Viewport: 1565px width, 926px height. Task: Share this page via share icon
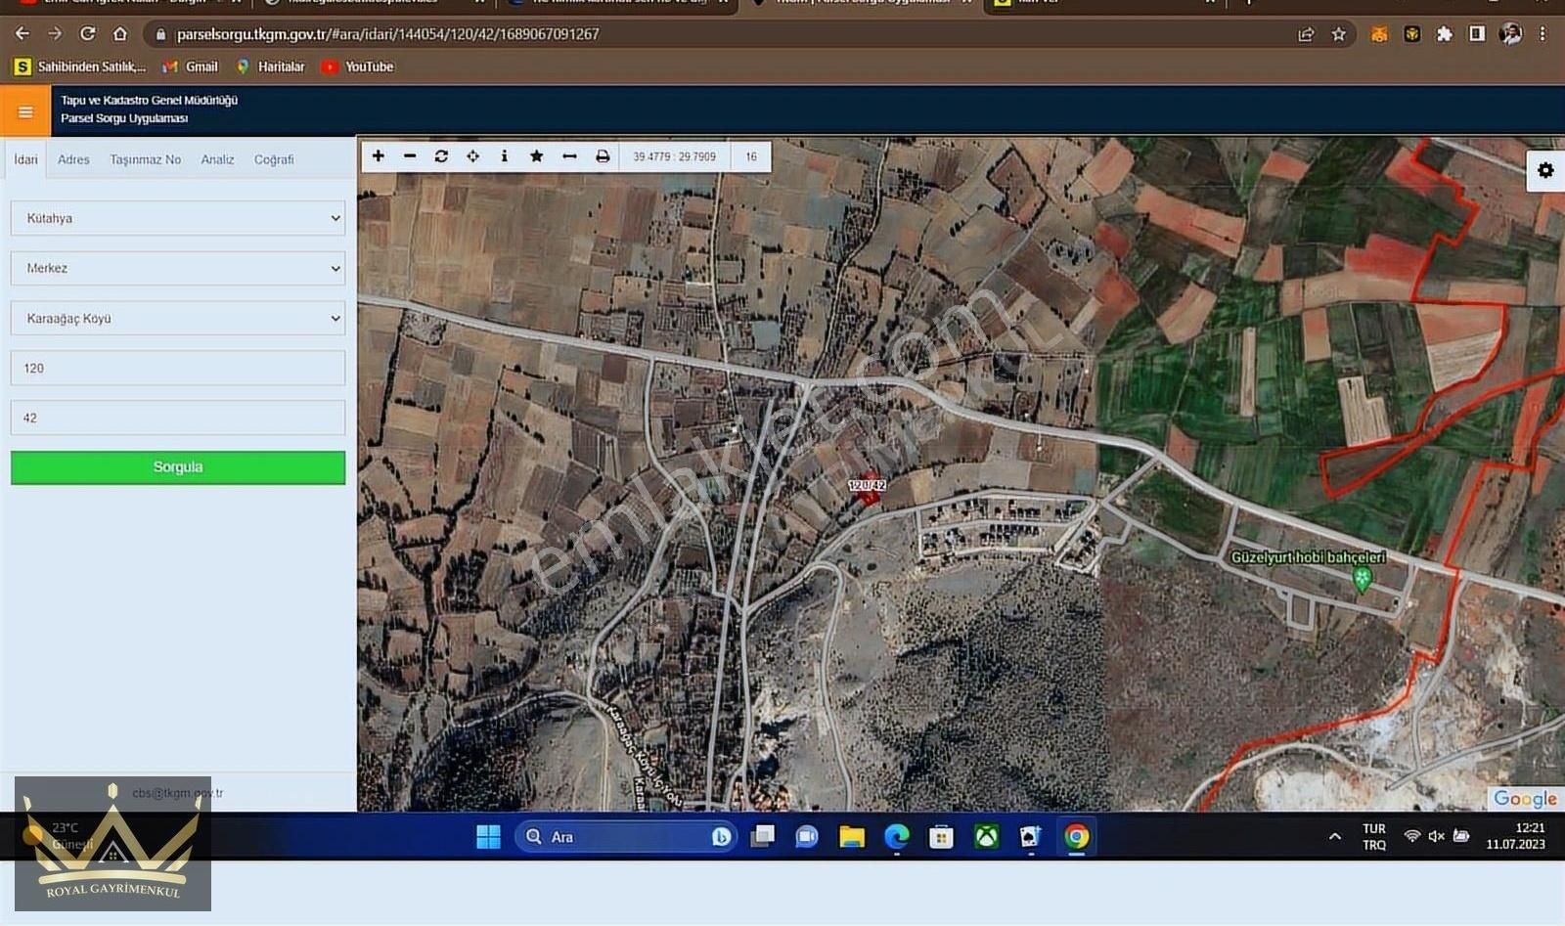[x=1306, y=34]
